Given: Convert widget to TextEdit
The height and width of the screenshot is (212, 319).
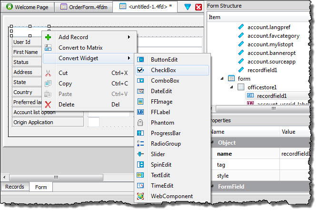Looking at the screenshot, I should point(172,175).
